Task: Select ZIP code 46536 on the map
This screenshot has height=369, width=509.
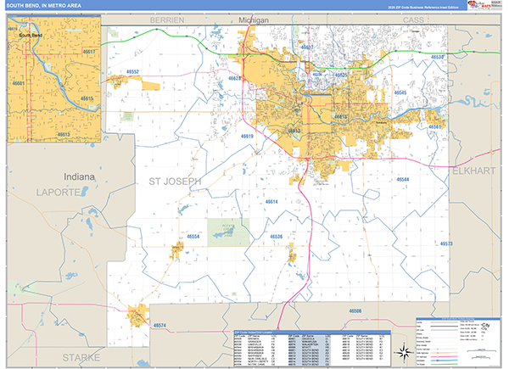Action: pos(277,236)
